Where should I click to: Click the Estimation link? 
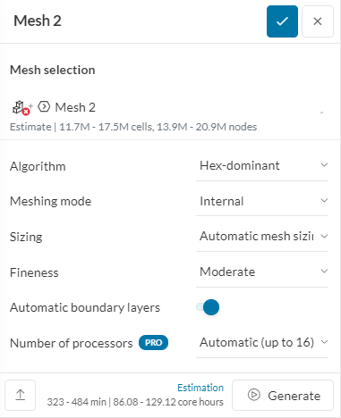tap(200, 388)
